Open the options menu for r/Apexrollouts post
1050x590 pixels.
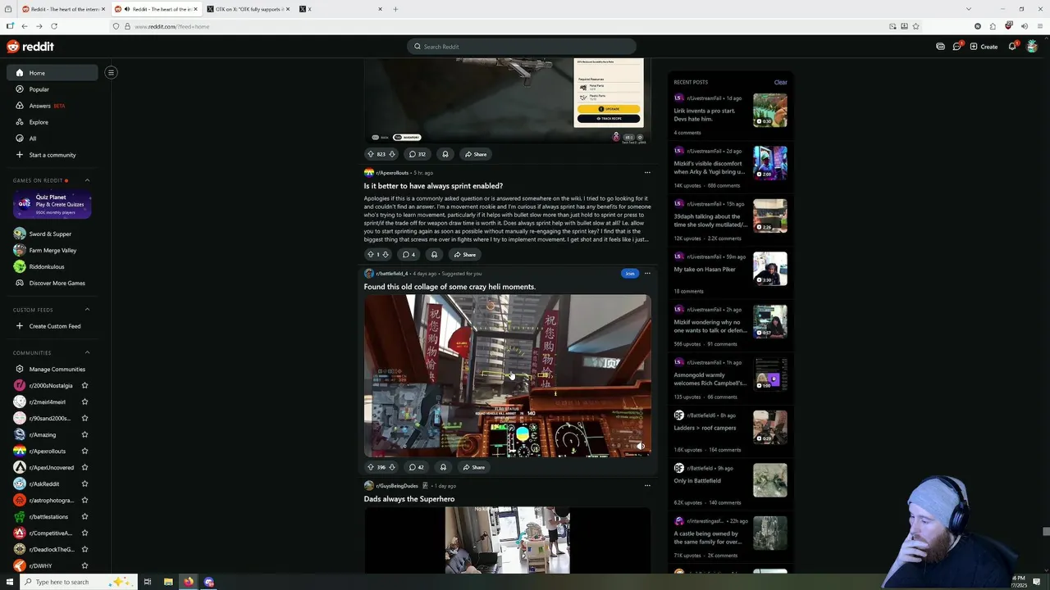pyautogui.click(x=647, y=173)
